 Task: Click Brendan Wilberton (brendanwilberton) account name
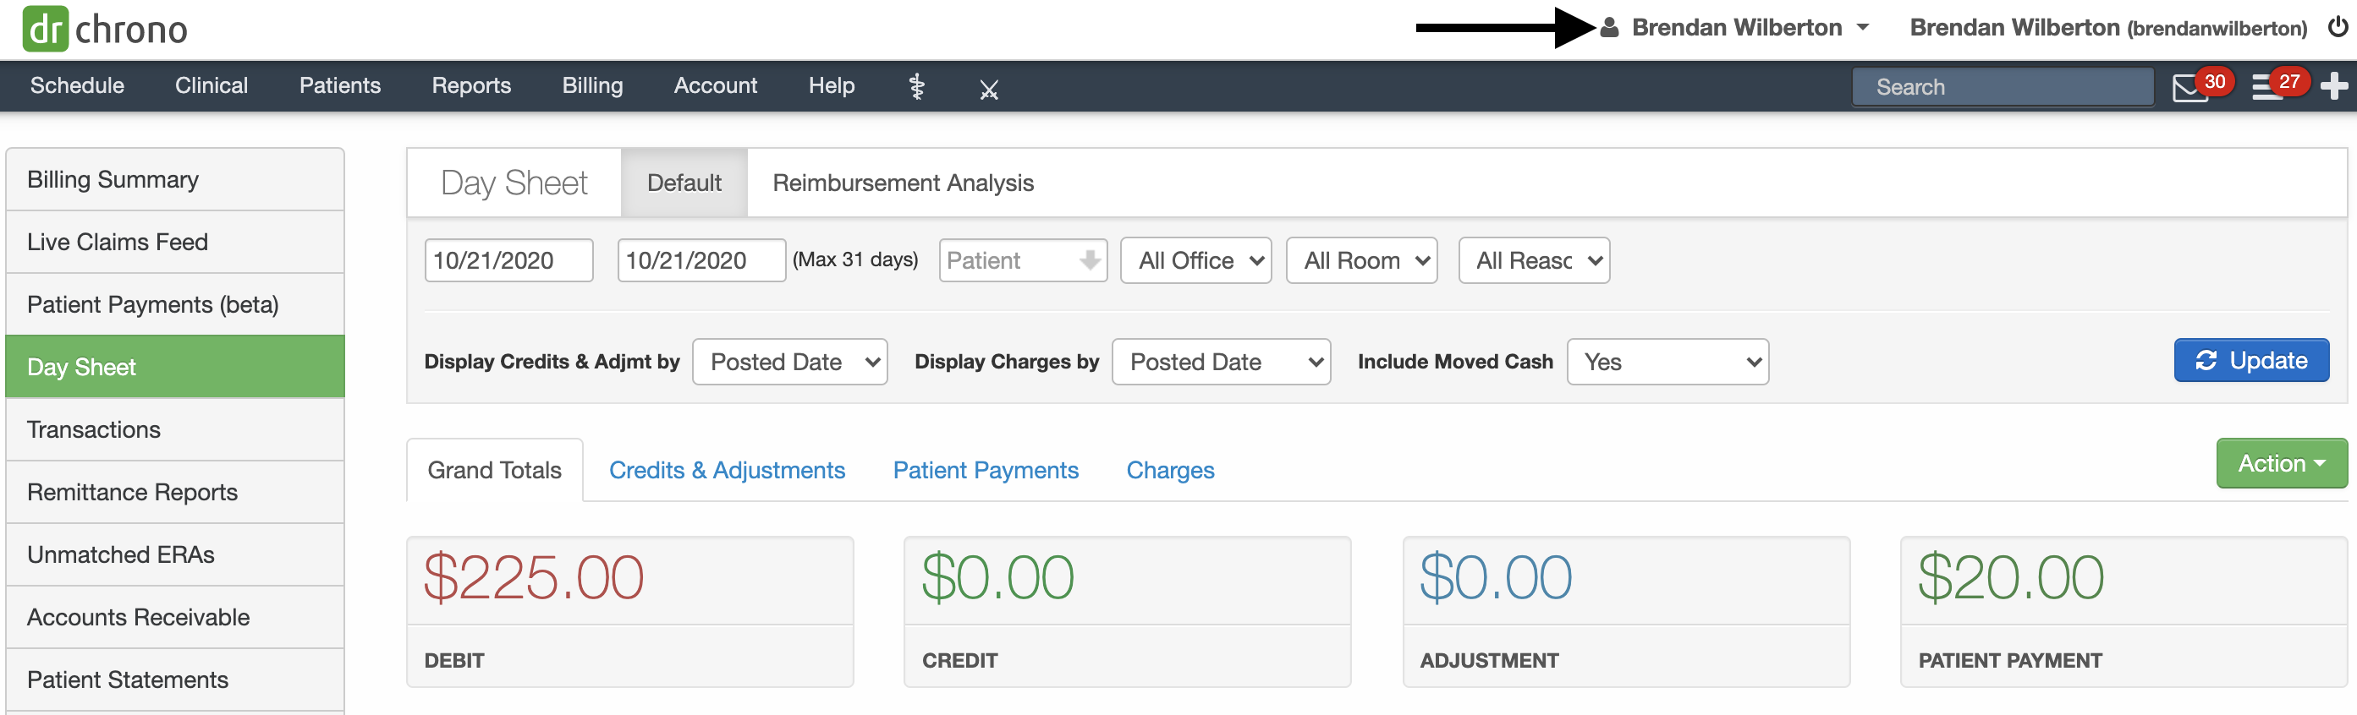pos(2108,27)
